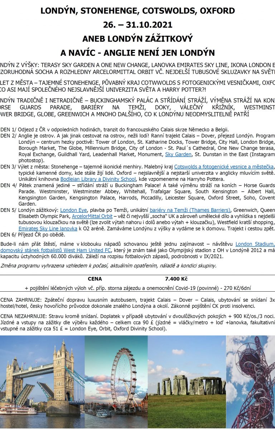Click the London Eye ferris wheel photo
This screenshot has height=430, width=275.
click(x=116, y=382)
